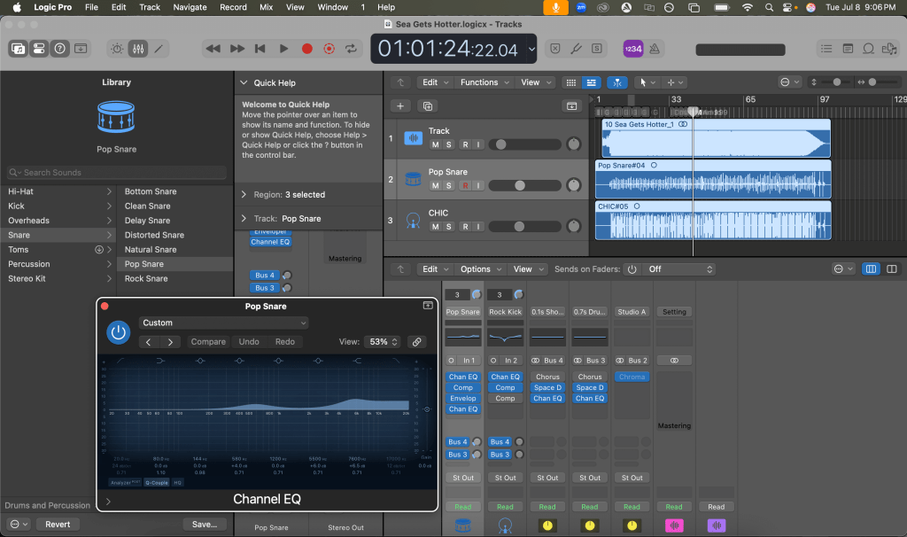
Task: Click the Revert button in Library
Action: pyautogui.click(x=58, y=525)
